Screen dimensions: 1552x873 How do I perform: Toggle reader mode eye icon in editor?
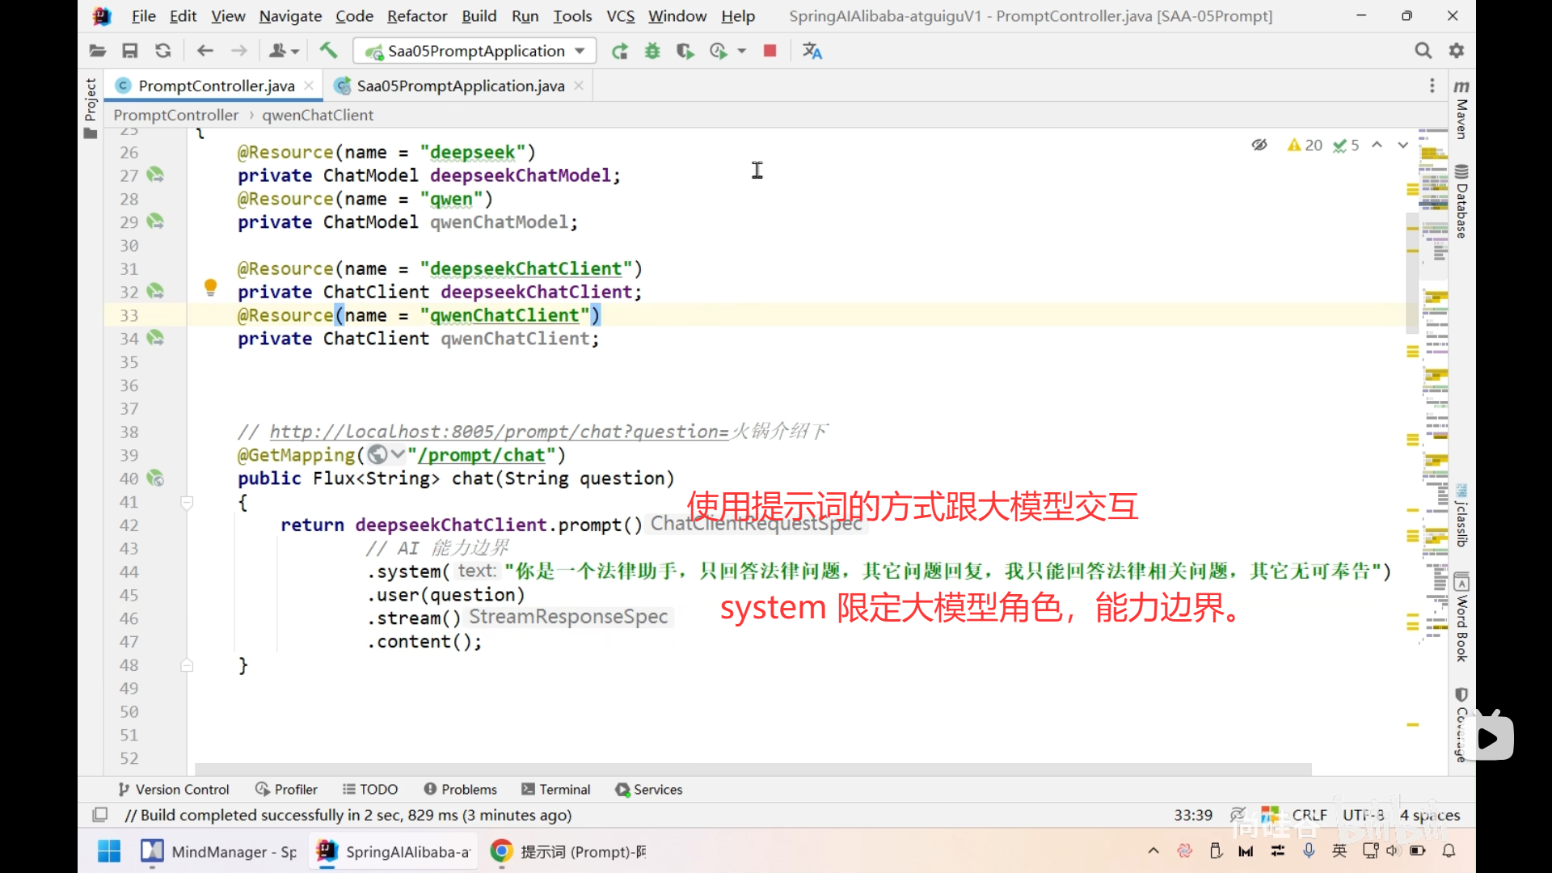coord(1259,145)
